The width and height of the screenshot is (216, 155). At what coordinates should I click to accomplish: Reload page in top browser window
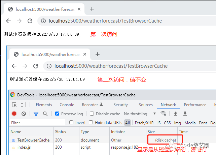tap(30, 21)
